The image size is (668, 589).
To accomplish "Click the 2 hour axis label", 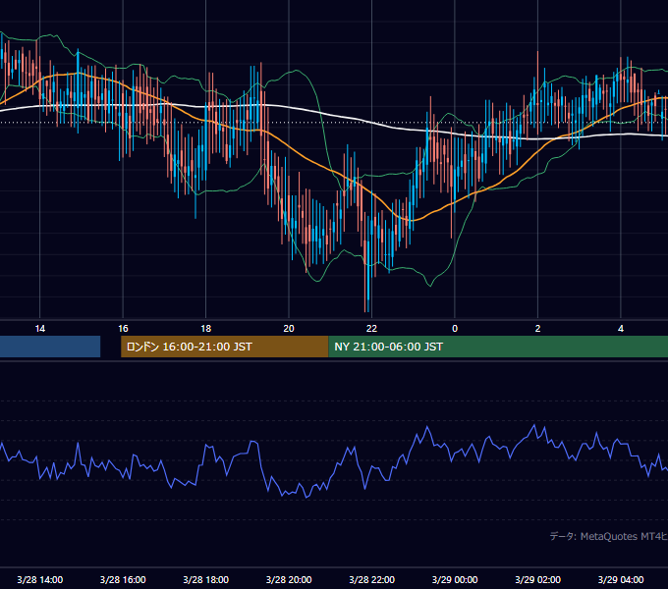I will coord(537,329).
